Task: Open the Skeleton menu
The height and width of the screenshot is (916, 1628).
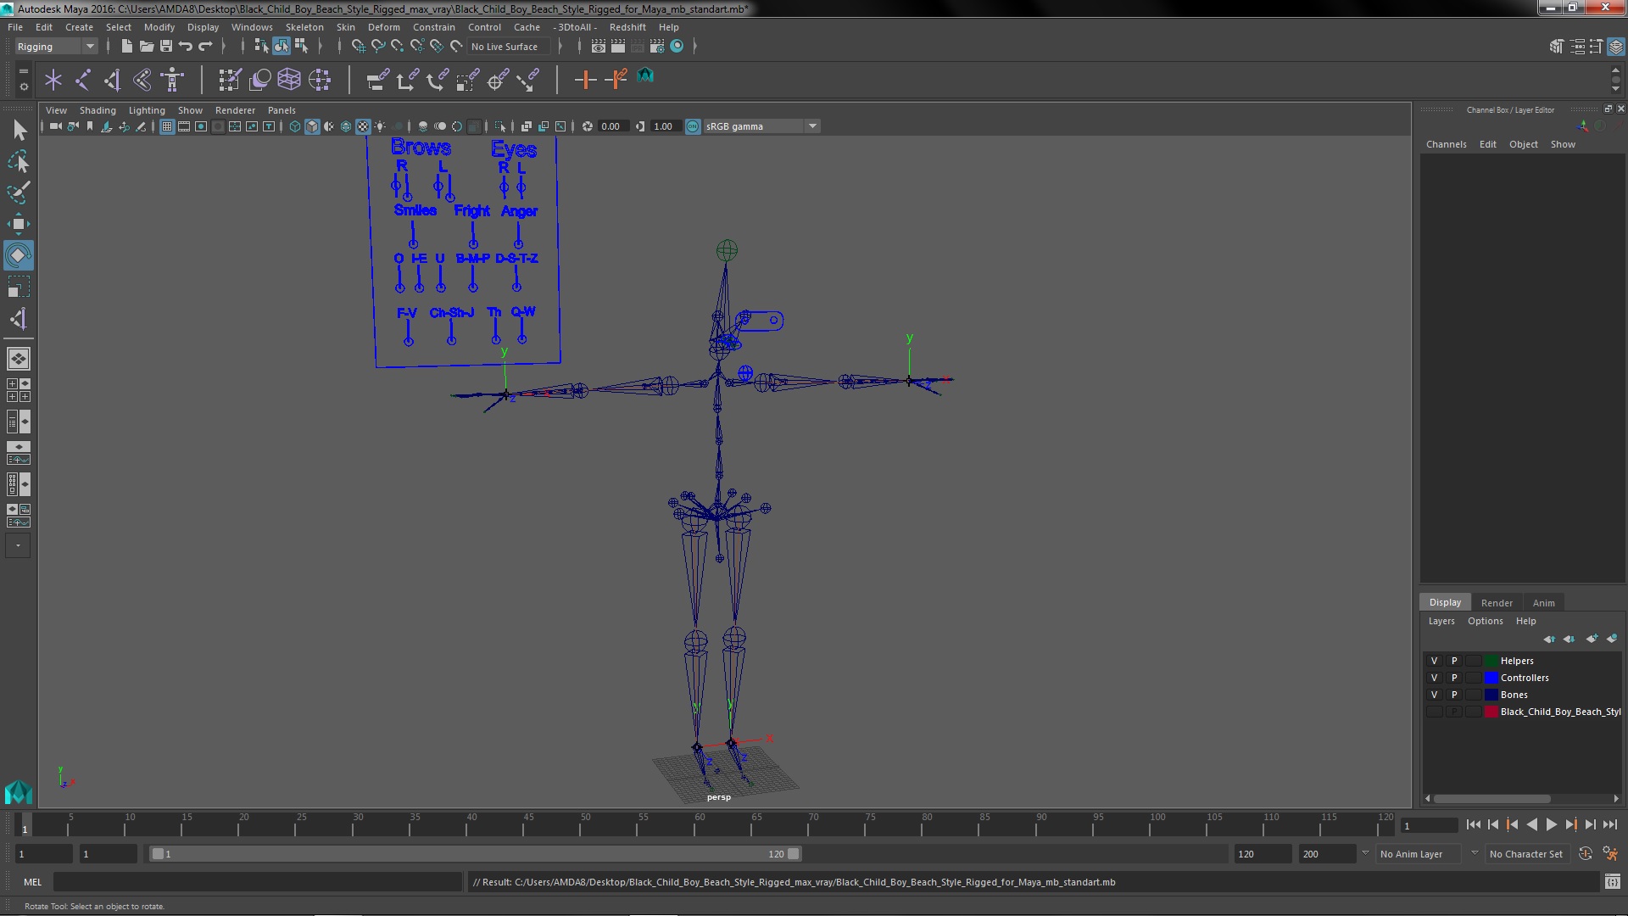Action: [x=304, y=27]
